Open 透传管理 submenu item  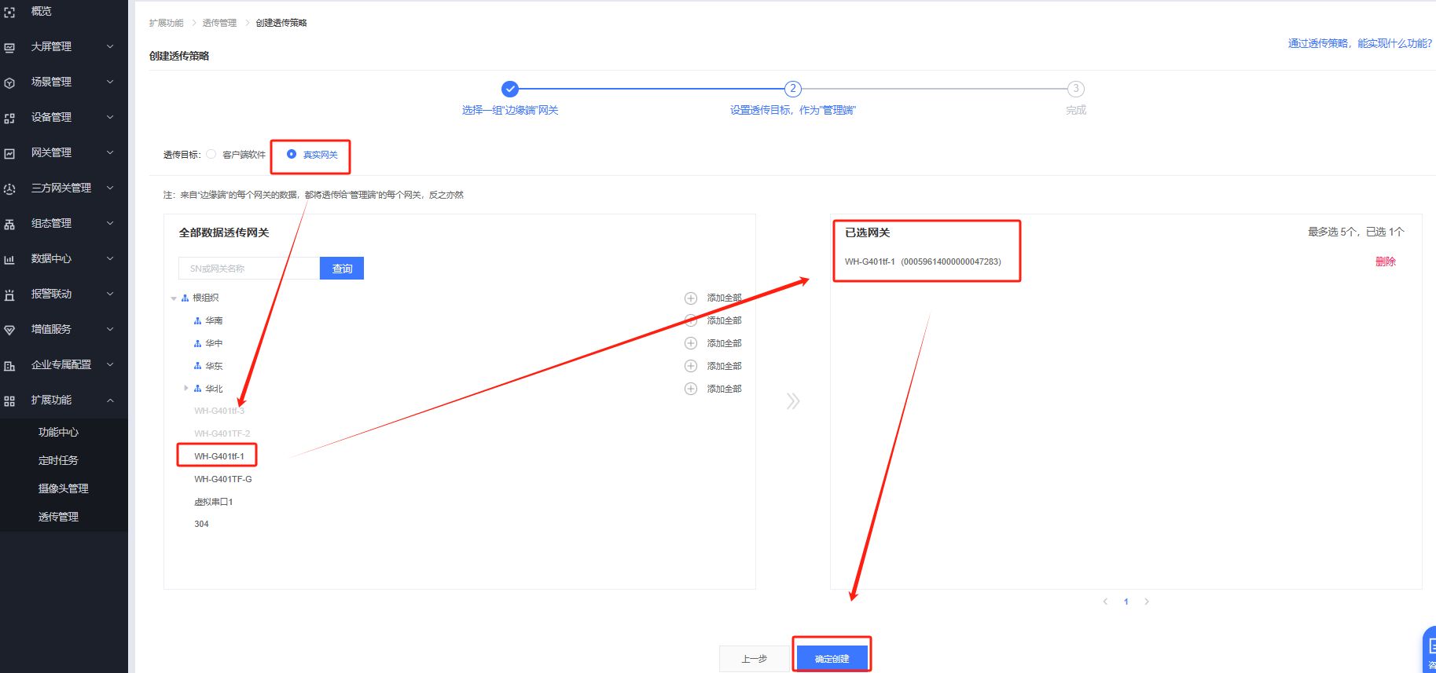(x=58, y=518)
